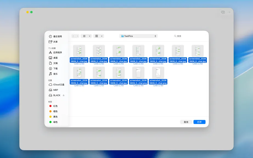The image size is (253, 158).
Task: Click the 取消 button
Action: point(186,122)
